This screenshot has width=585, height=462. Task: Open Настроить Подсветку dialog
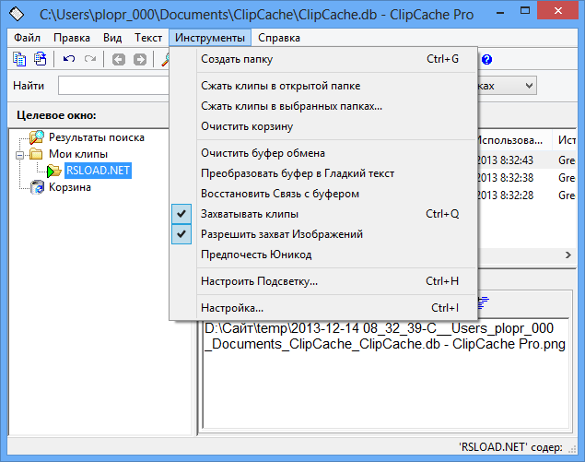323,281
